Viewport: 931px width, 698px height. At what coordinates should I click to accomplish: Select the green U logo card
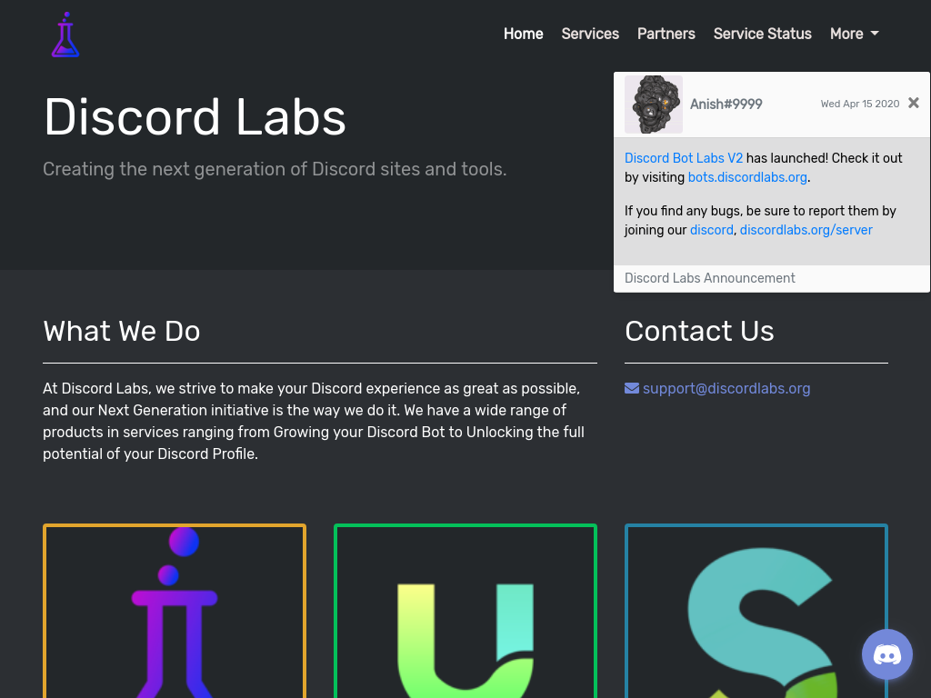click(465, 611)
